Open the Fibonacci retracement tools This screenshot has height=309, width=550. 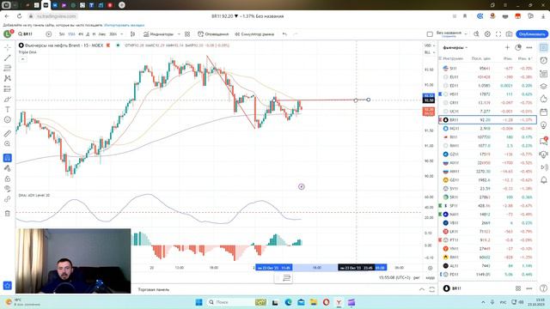coord(8,68)
